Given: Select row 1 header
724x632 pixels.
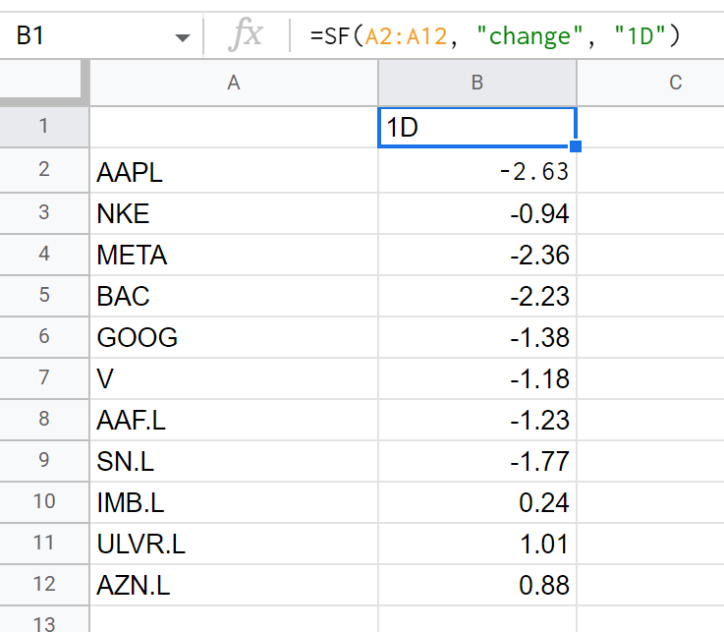Looking at the screenshot, I should (x=44, y=127).
